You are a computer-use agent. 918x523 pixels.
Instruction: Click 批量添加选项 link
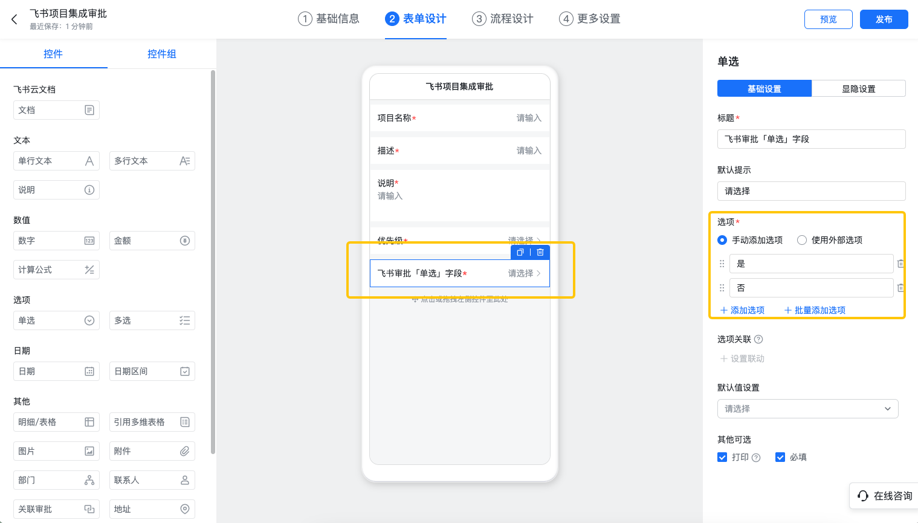(x=815, y=310)
